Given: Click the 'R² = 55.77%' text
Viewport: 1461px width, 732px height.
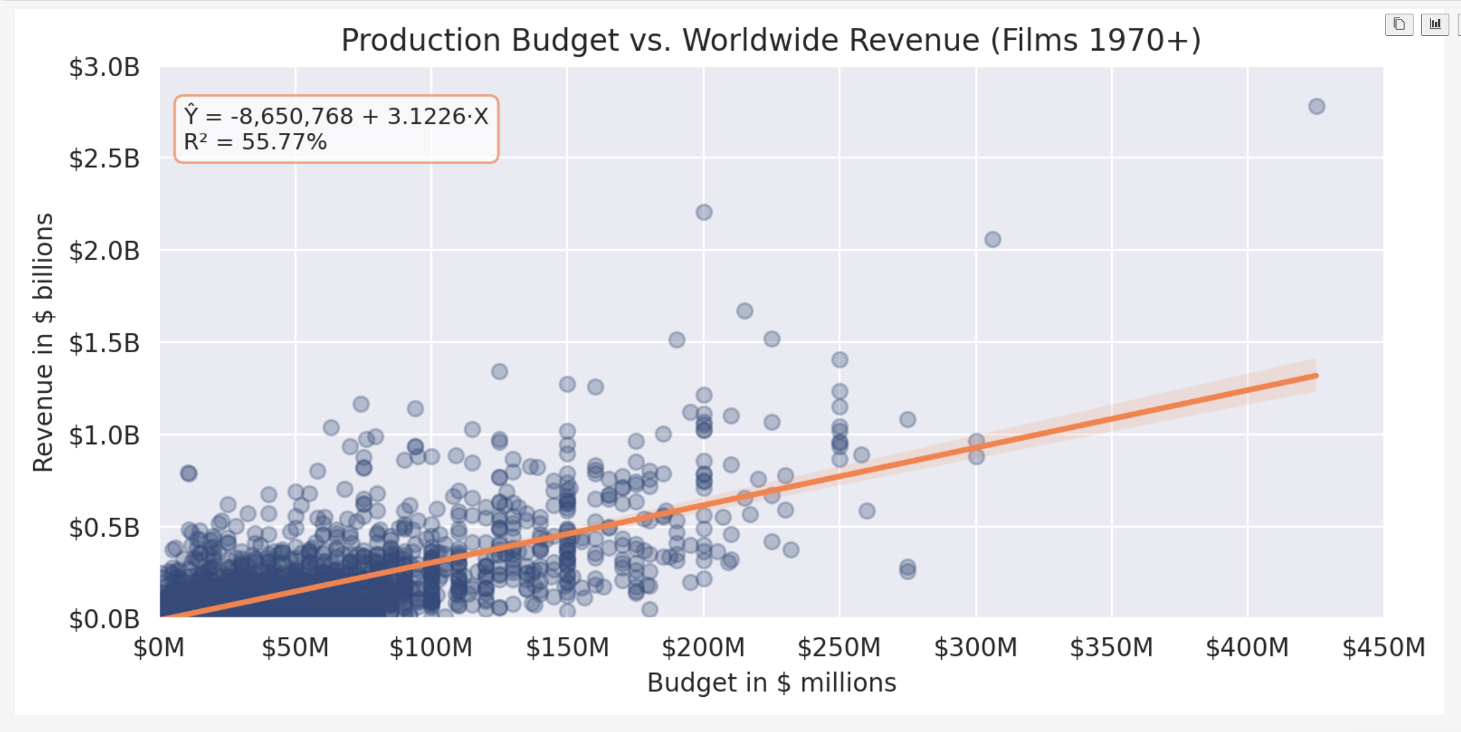Looking at the screenshot, I should pos(255,142).
